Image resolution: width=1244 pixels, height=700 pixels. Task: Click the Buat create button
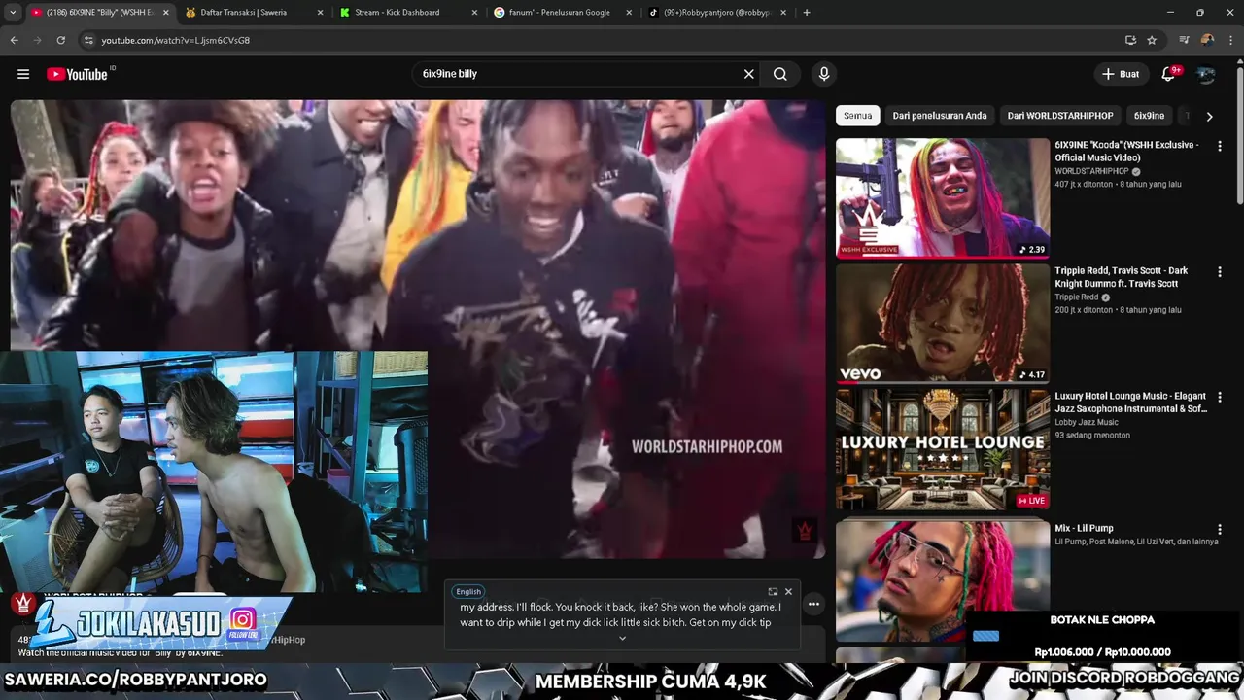pos(1121,74)
